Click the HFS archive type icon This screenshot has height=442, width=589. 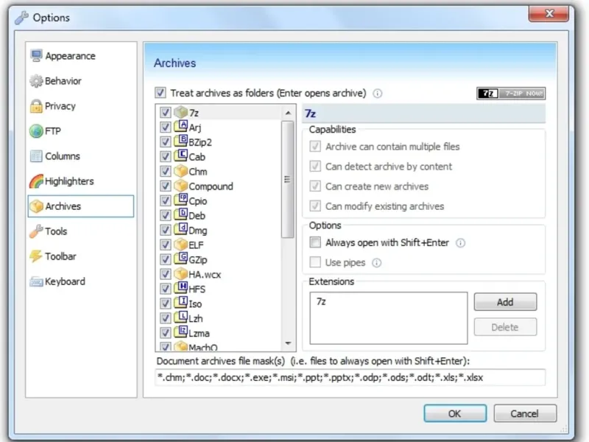[180, 288]
